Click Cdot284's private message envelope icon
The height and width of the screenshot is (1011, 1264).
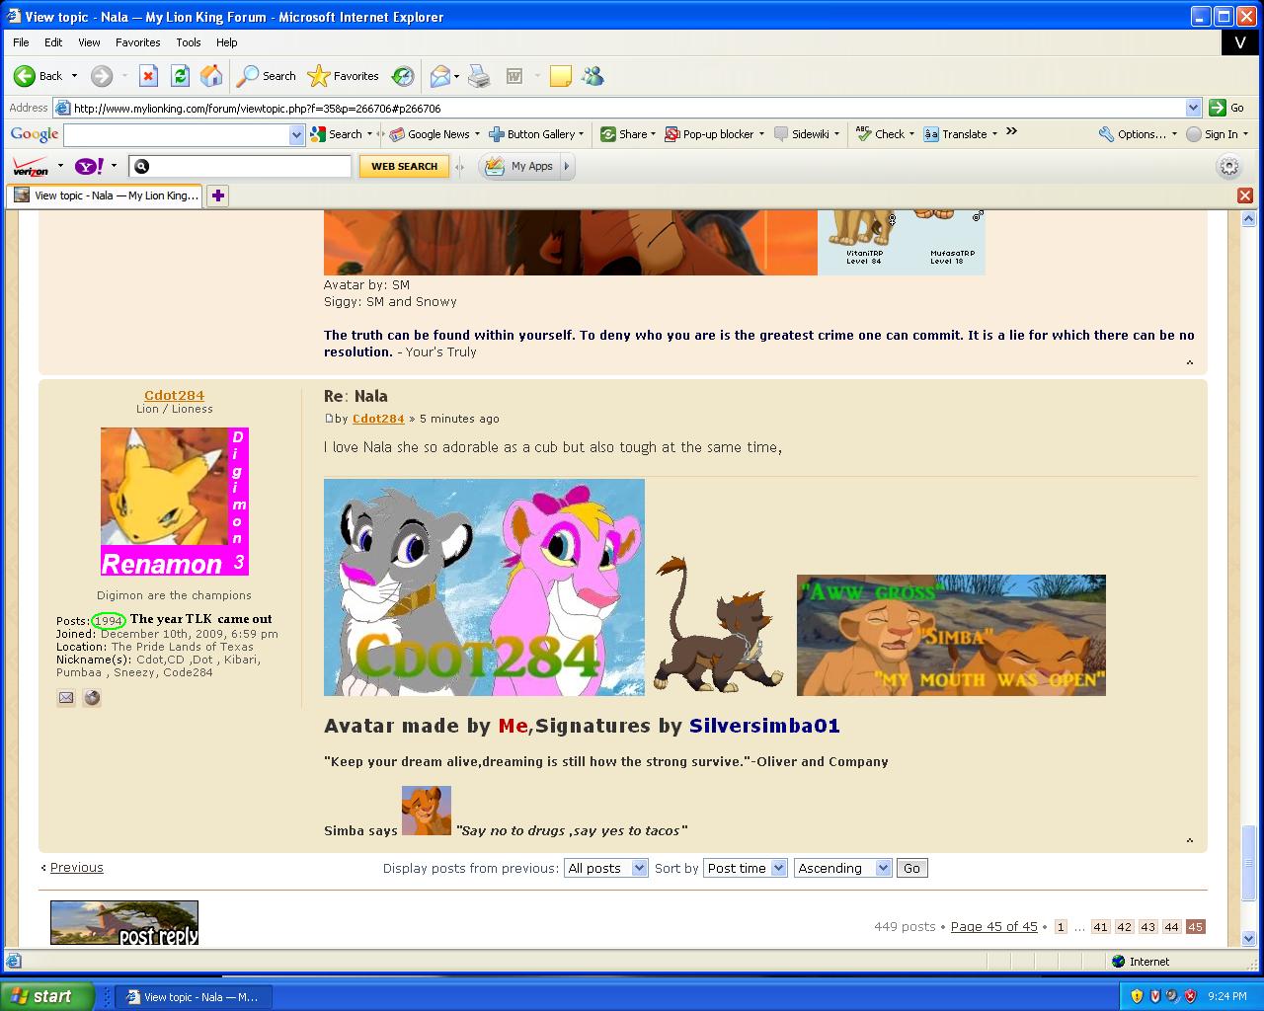click(x=66, y=698)
